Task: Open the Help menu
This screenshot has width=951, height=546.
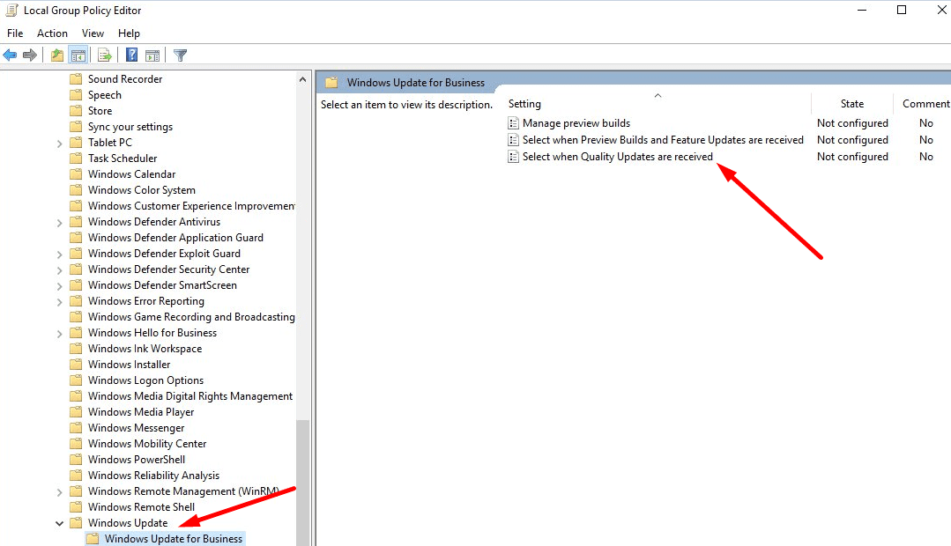Action: pyautogui.click(x=129, y=33)
